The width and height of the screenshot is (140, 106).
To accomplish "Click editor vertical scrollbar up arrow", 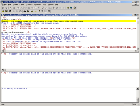I will [x=138, y=18].
